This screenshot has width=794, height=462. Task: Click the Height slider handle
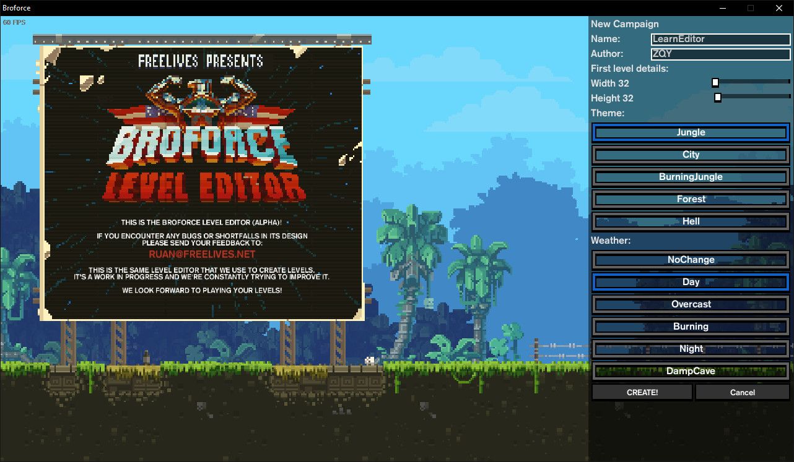point(718,97)
